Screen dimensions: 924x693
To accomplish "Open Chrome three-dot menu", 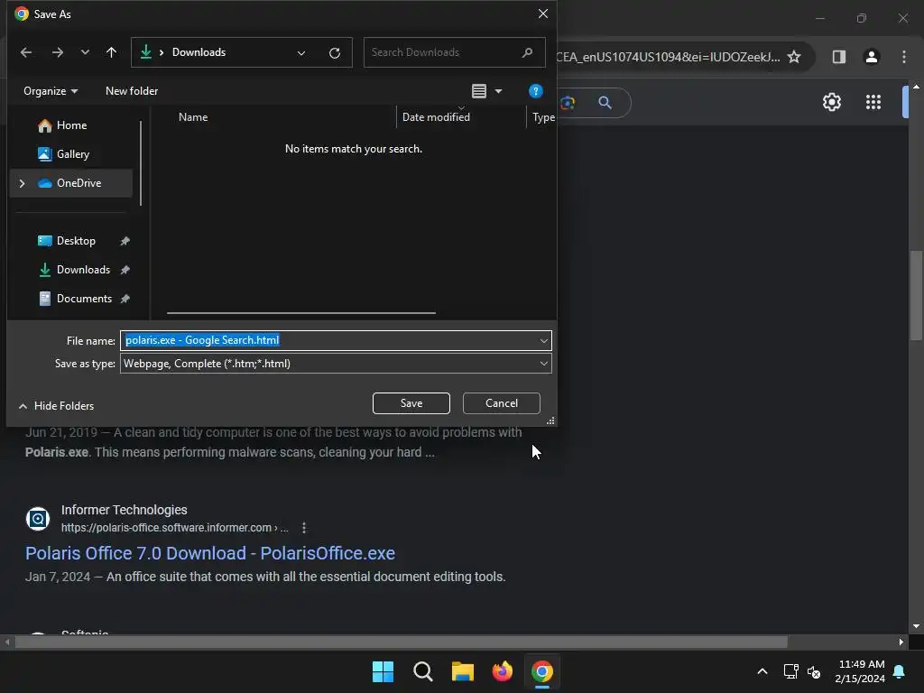I will (903, 57).
